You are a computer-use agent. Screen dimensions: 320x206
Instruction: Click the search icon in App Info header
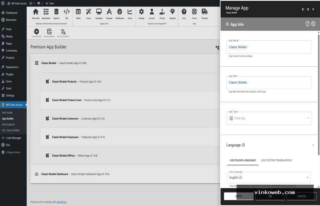click(313, 24)
